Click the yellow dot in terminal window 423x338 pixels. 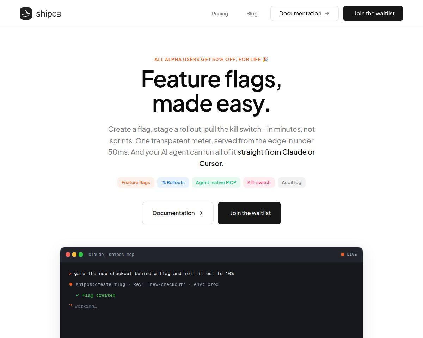pos(74,255)
